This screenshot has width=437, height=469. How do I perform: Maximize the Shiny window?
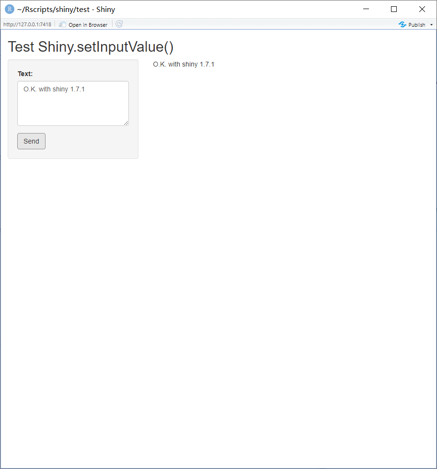[x=394, y=9]
